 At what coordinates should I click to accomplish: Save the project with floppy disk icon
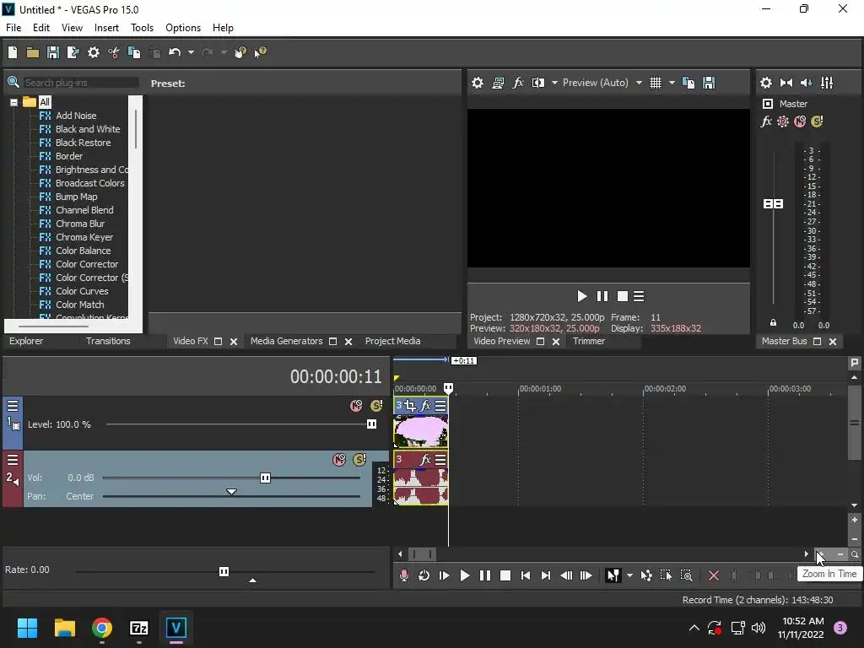[53, 52]
